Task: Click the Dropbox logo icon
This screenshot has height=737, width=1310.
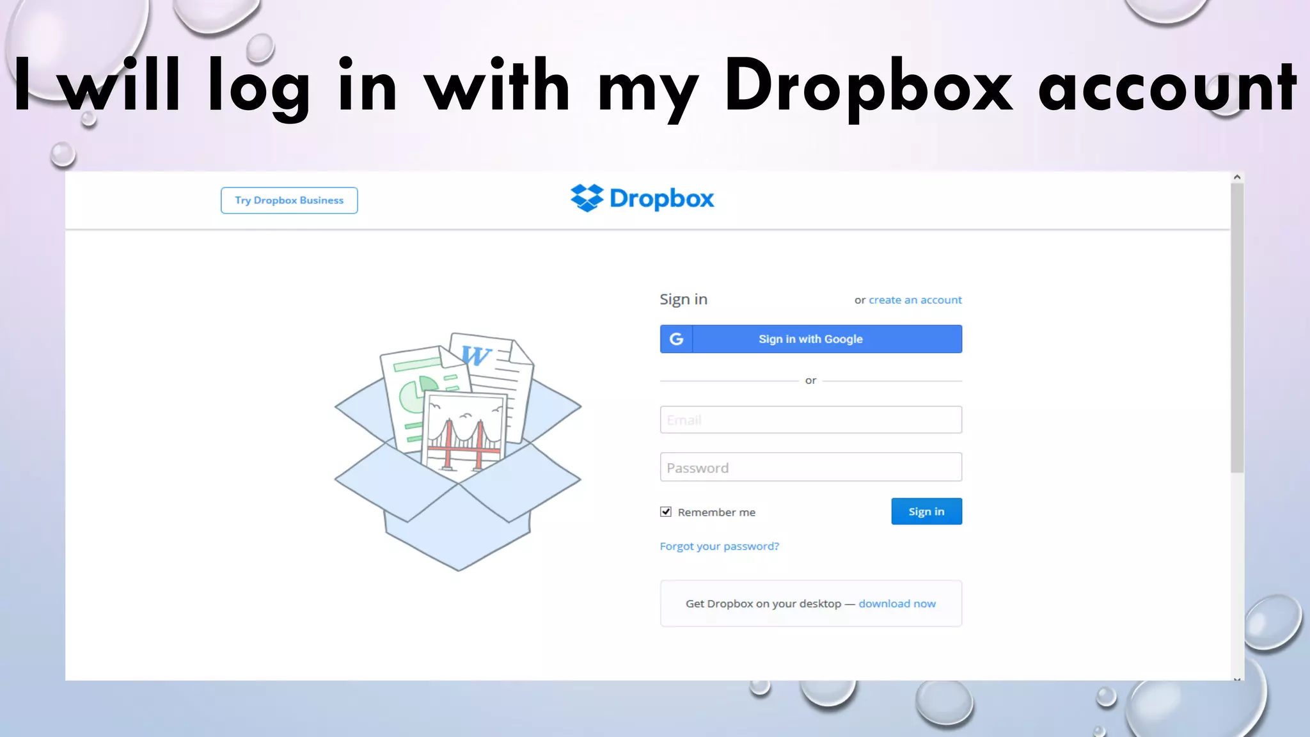Action: point(587,198)
